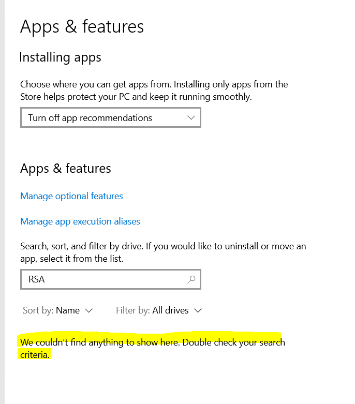The image size is (355, 404).
Task: Click the "Installing apps" heading
Action: click(x=60, y=57)
